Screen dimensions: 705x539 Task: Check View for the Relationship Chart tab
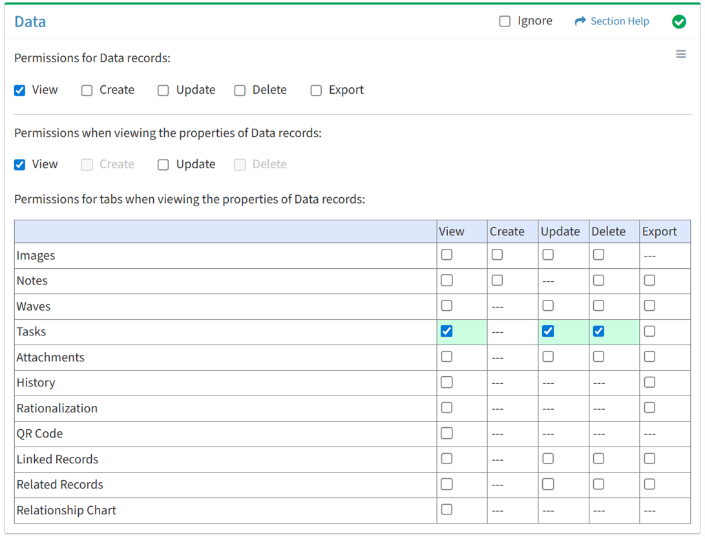(447, 510)
